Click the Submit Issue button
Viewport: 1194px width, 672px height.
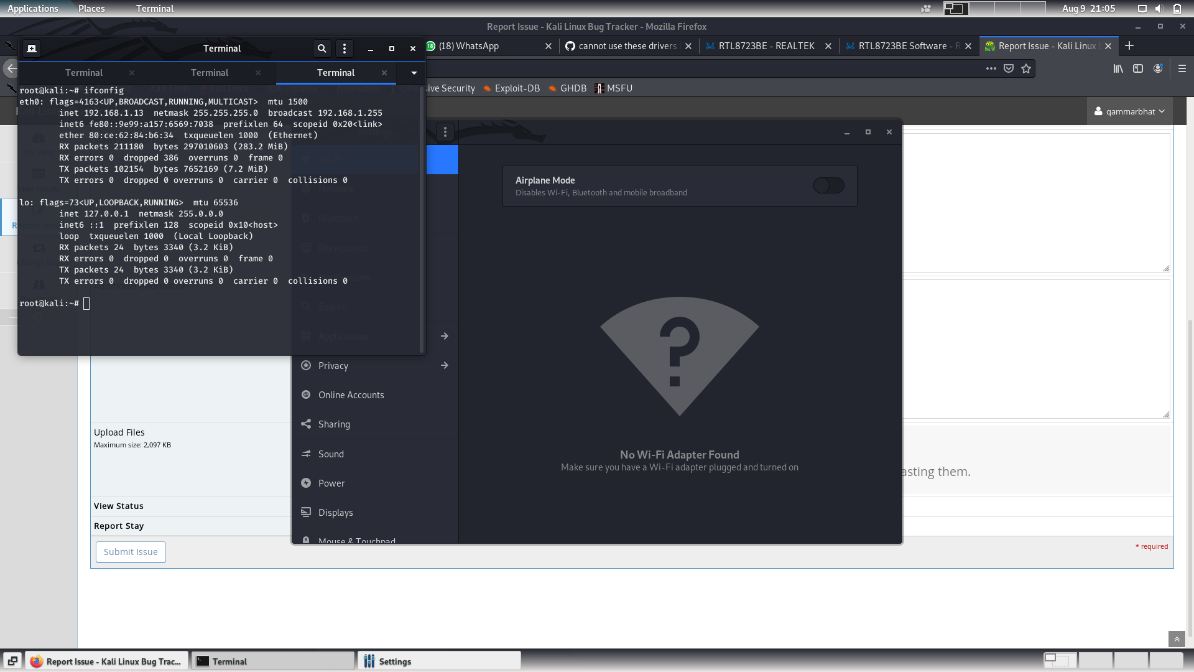(131, 552)
